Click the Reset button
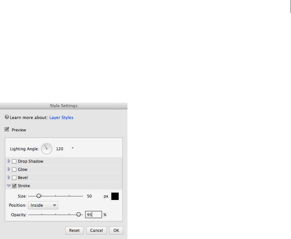 [x=74, y=231]
